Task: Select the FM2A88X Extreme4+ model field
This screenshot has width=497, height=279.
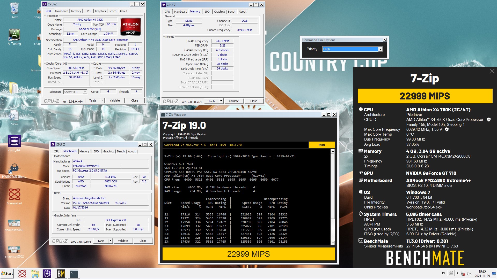Action: [x=96, y=166]
